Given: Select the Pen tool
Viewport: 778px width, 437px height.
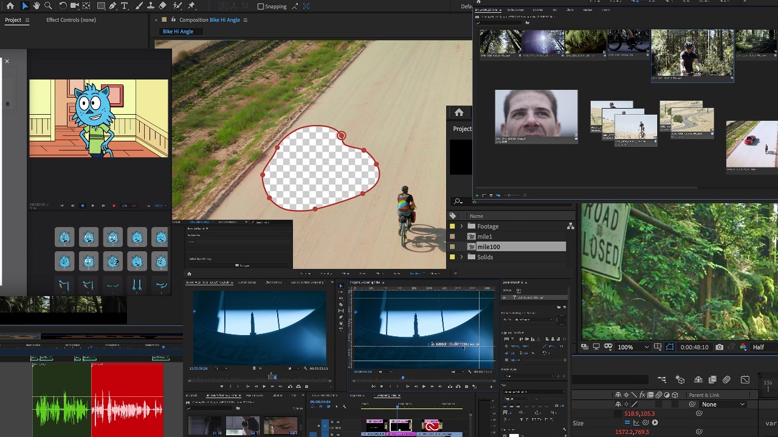Looking at the screenshot, I should [x=113, y=5].
